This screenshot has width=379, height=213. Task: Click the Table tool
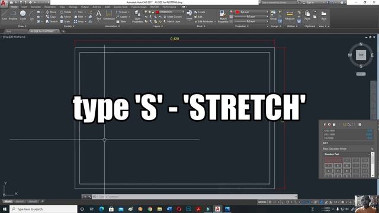click(x=121, y=21)
